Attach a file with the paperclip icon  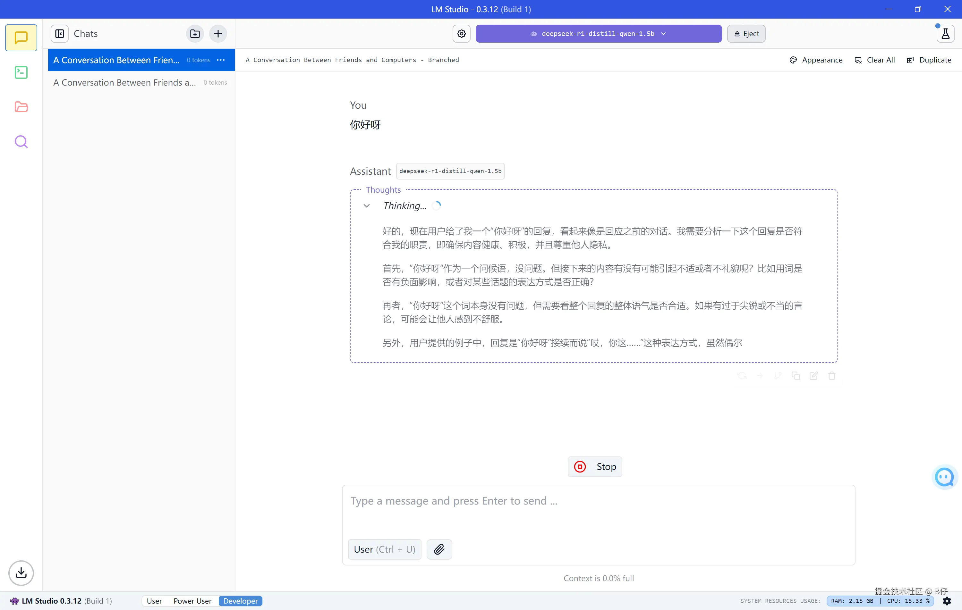point(439,549)
